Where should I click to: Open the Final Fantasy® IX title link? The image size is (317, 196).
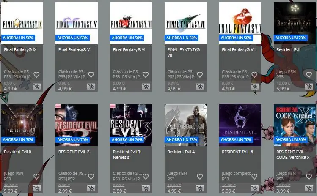20,50
